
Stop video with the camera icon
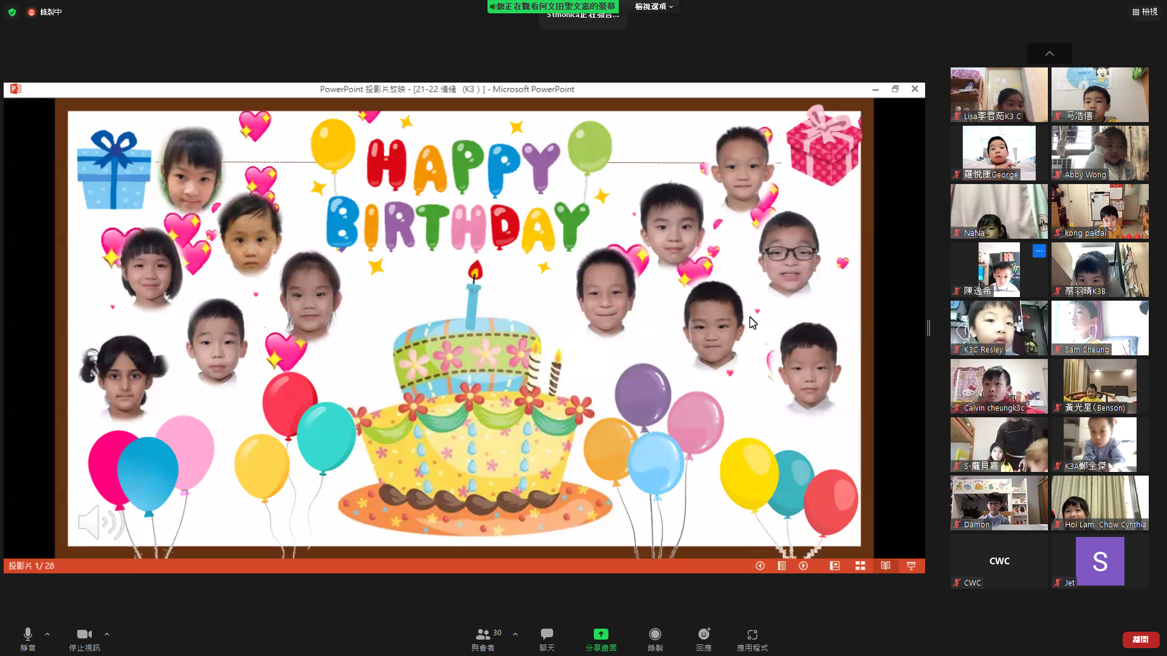(x=84, y=634)
